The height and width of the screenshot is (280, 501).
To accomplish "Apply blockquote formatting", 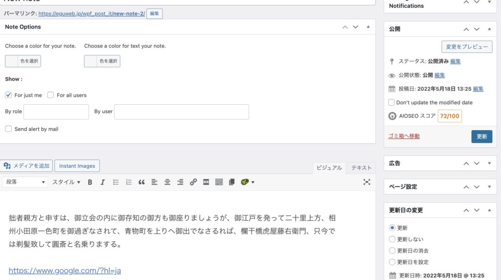I will point(141,182).
